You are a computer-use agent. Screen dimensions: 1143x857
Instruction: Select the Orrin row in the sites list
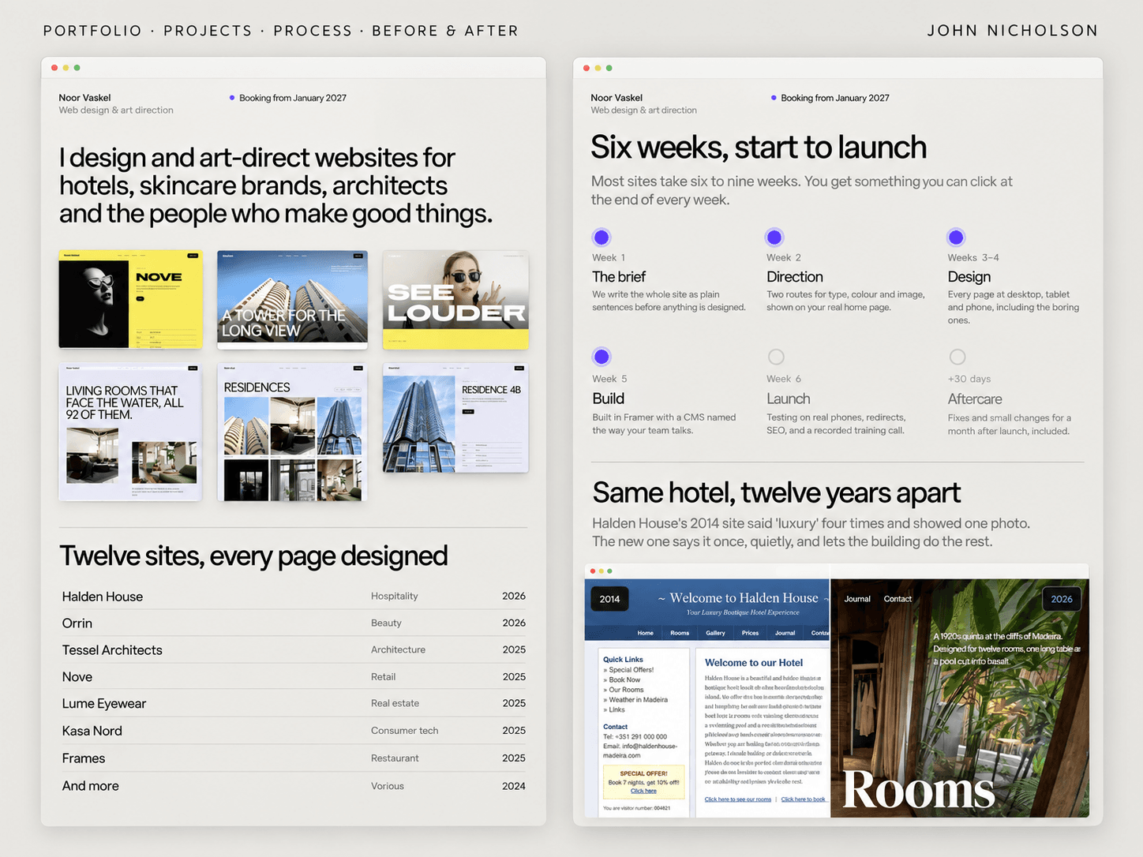[x=294, y=623]
